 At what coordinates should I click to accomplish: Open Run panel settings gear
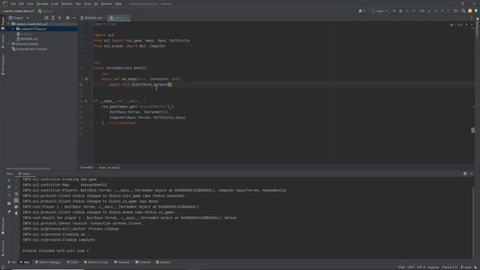tap(465, 173)
